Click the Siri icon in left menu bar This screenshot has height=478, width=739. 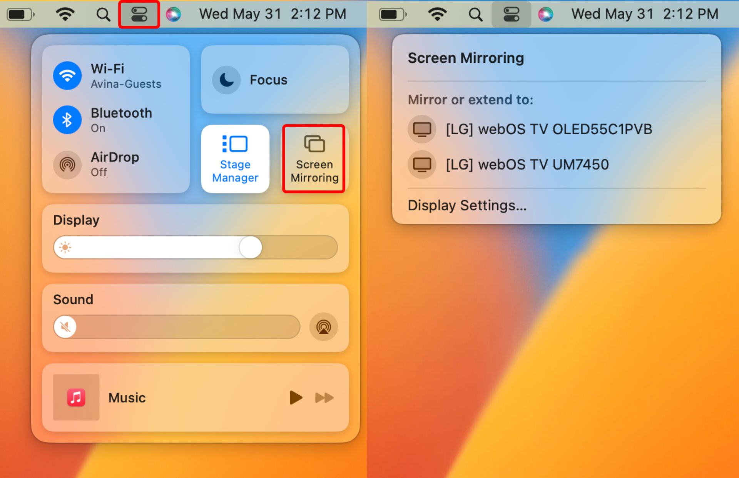click(x=173, y=14)
